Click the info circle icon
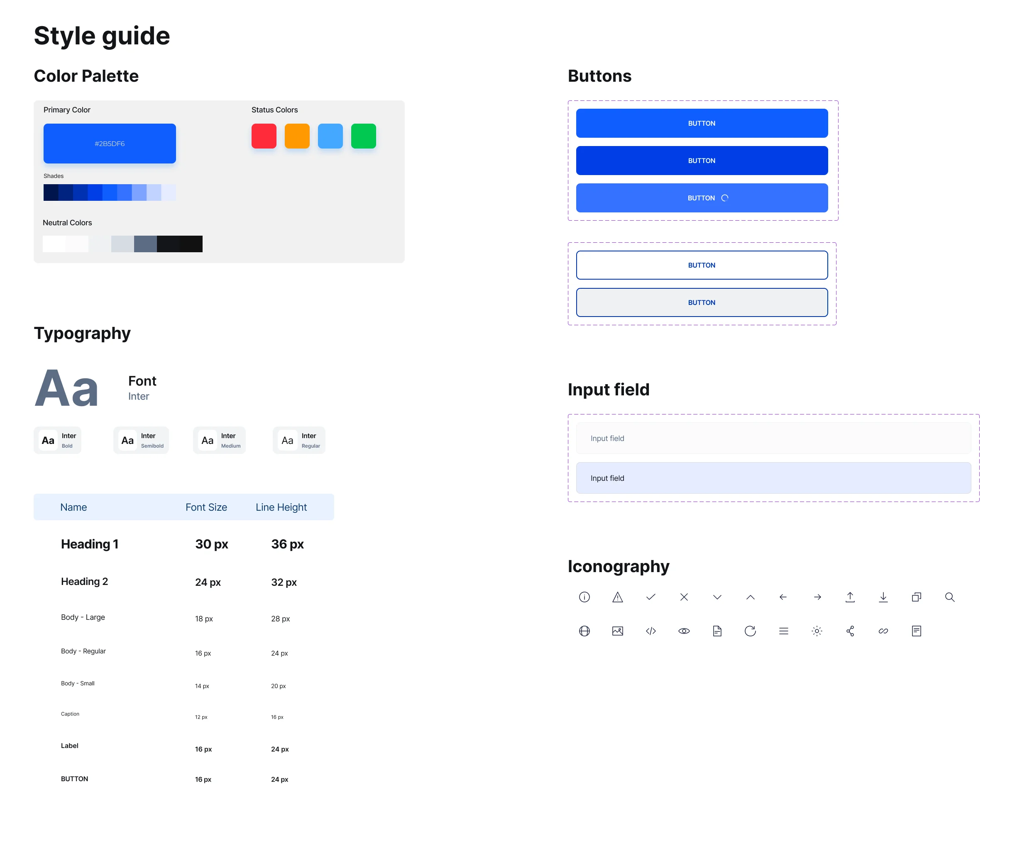This screenshot has width=1010, height=865. point(584,597)
